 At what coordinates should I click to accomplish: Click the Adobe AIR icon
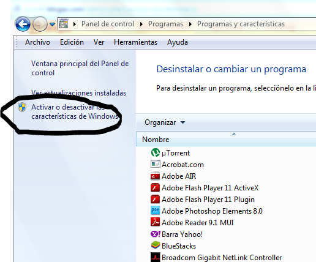[x=155, y=176]
